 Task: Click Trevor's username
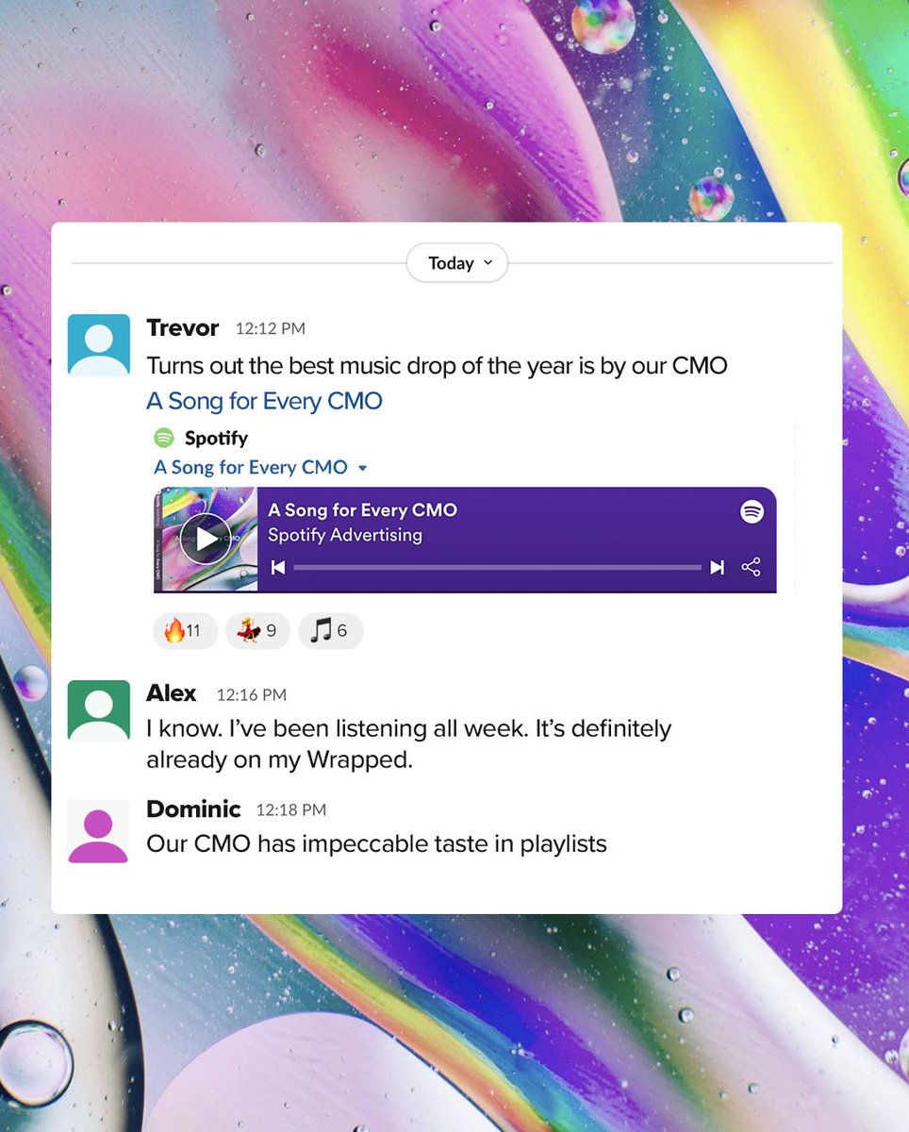183,327
